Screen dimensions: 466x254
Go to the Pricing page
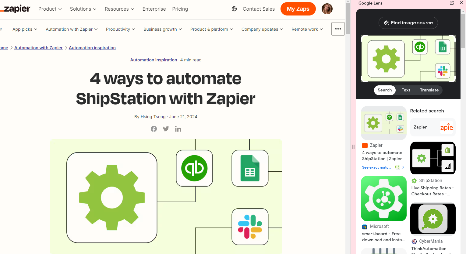[180, 9]
